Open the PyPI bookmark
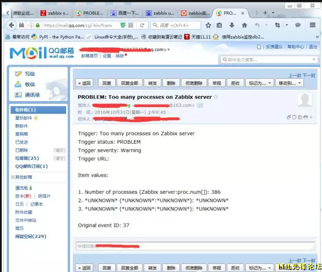The height and width of the screenshot is (272, 322). pyautogui.click(x=58, y=37)
